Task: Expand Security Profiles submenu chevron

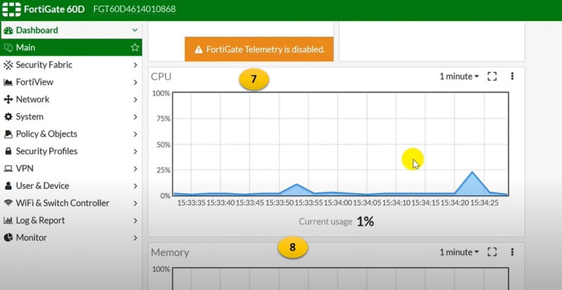Action: point(135,151)
